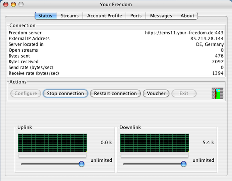Click the Uplink progress bar
Screen dimensions: 232x181
pyautogui.click(x=53, y=155)
